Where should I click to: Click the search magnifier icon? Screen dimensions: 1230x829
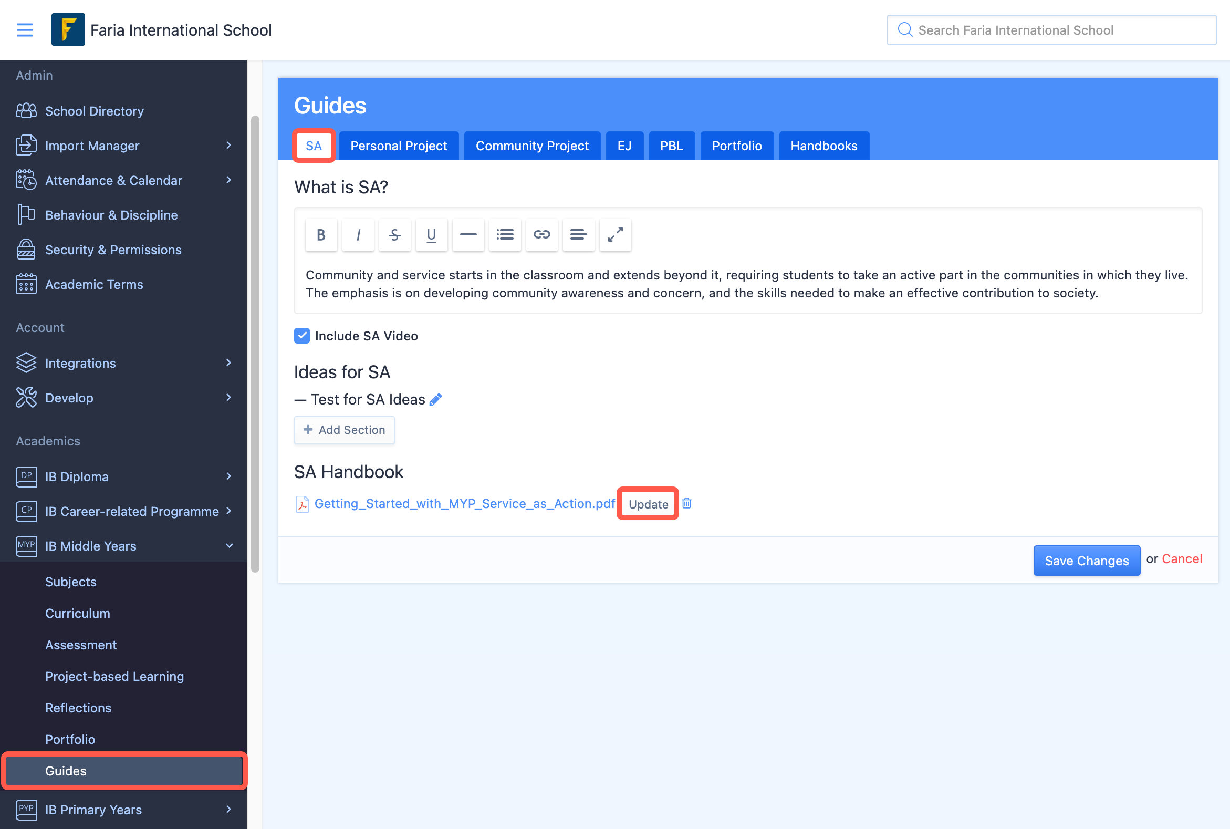click(905, 29)
